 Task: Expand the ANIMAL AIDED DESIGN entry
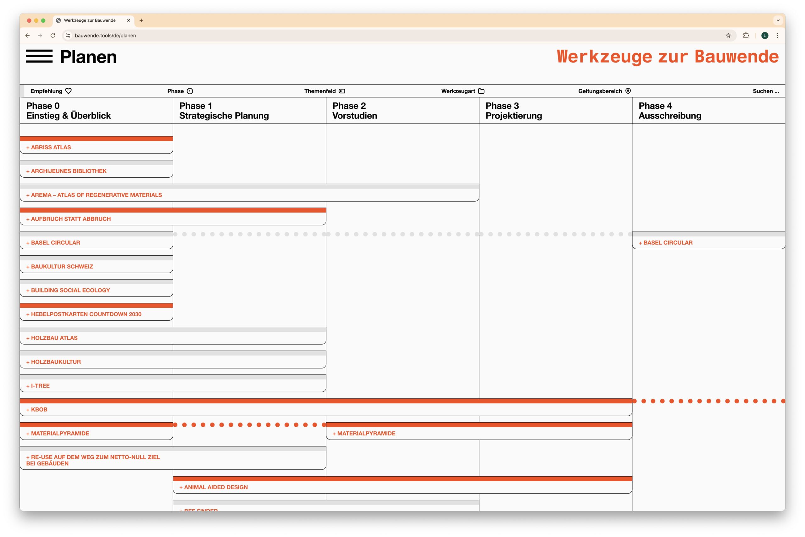click(x=214, y=487)
